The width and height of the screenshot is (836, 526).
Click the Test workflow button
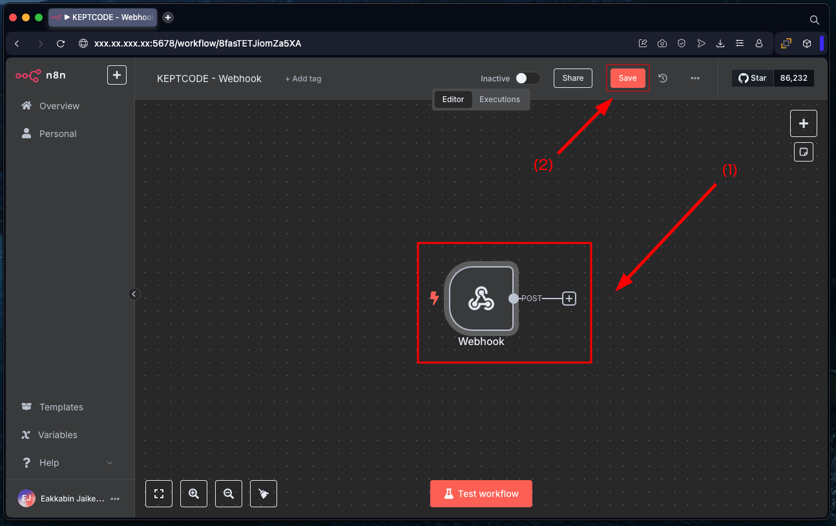pyautogui.click(x=481, y=494)
